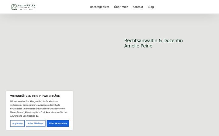Click the Wir schätzen Ihre Privatsphäre title
219x136 pixels.
click(x=35, y=96)
